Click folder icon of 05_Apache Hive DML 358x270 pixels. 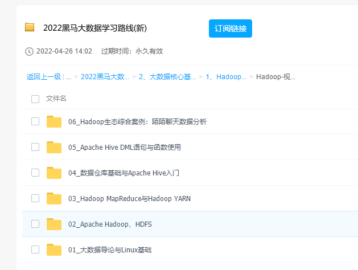coord(54,147)
